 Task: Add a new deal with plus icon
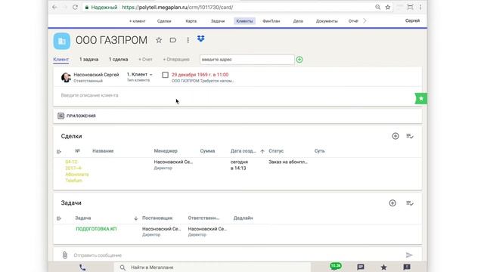(x=396, y=136)
